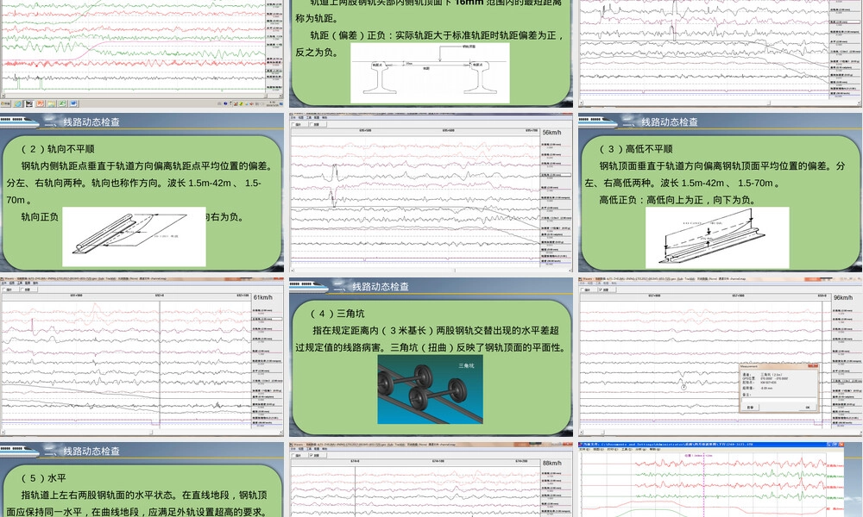Screen dimensions: 863x517
Task: Open the (5) 水平 slide thumbnail
Action: coord(142,480)
